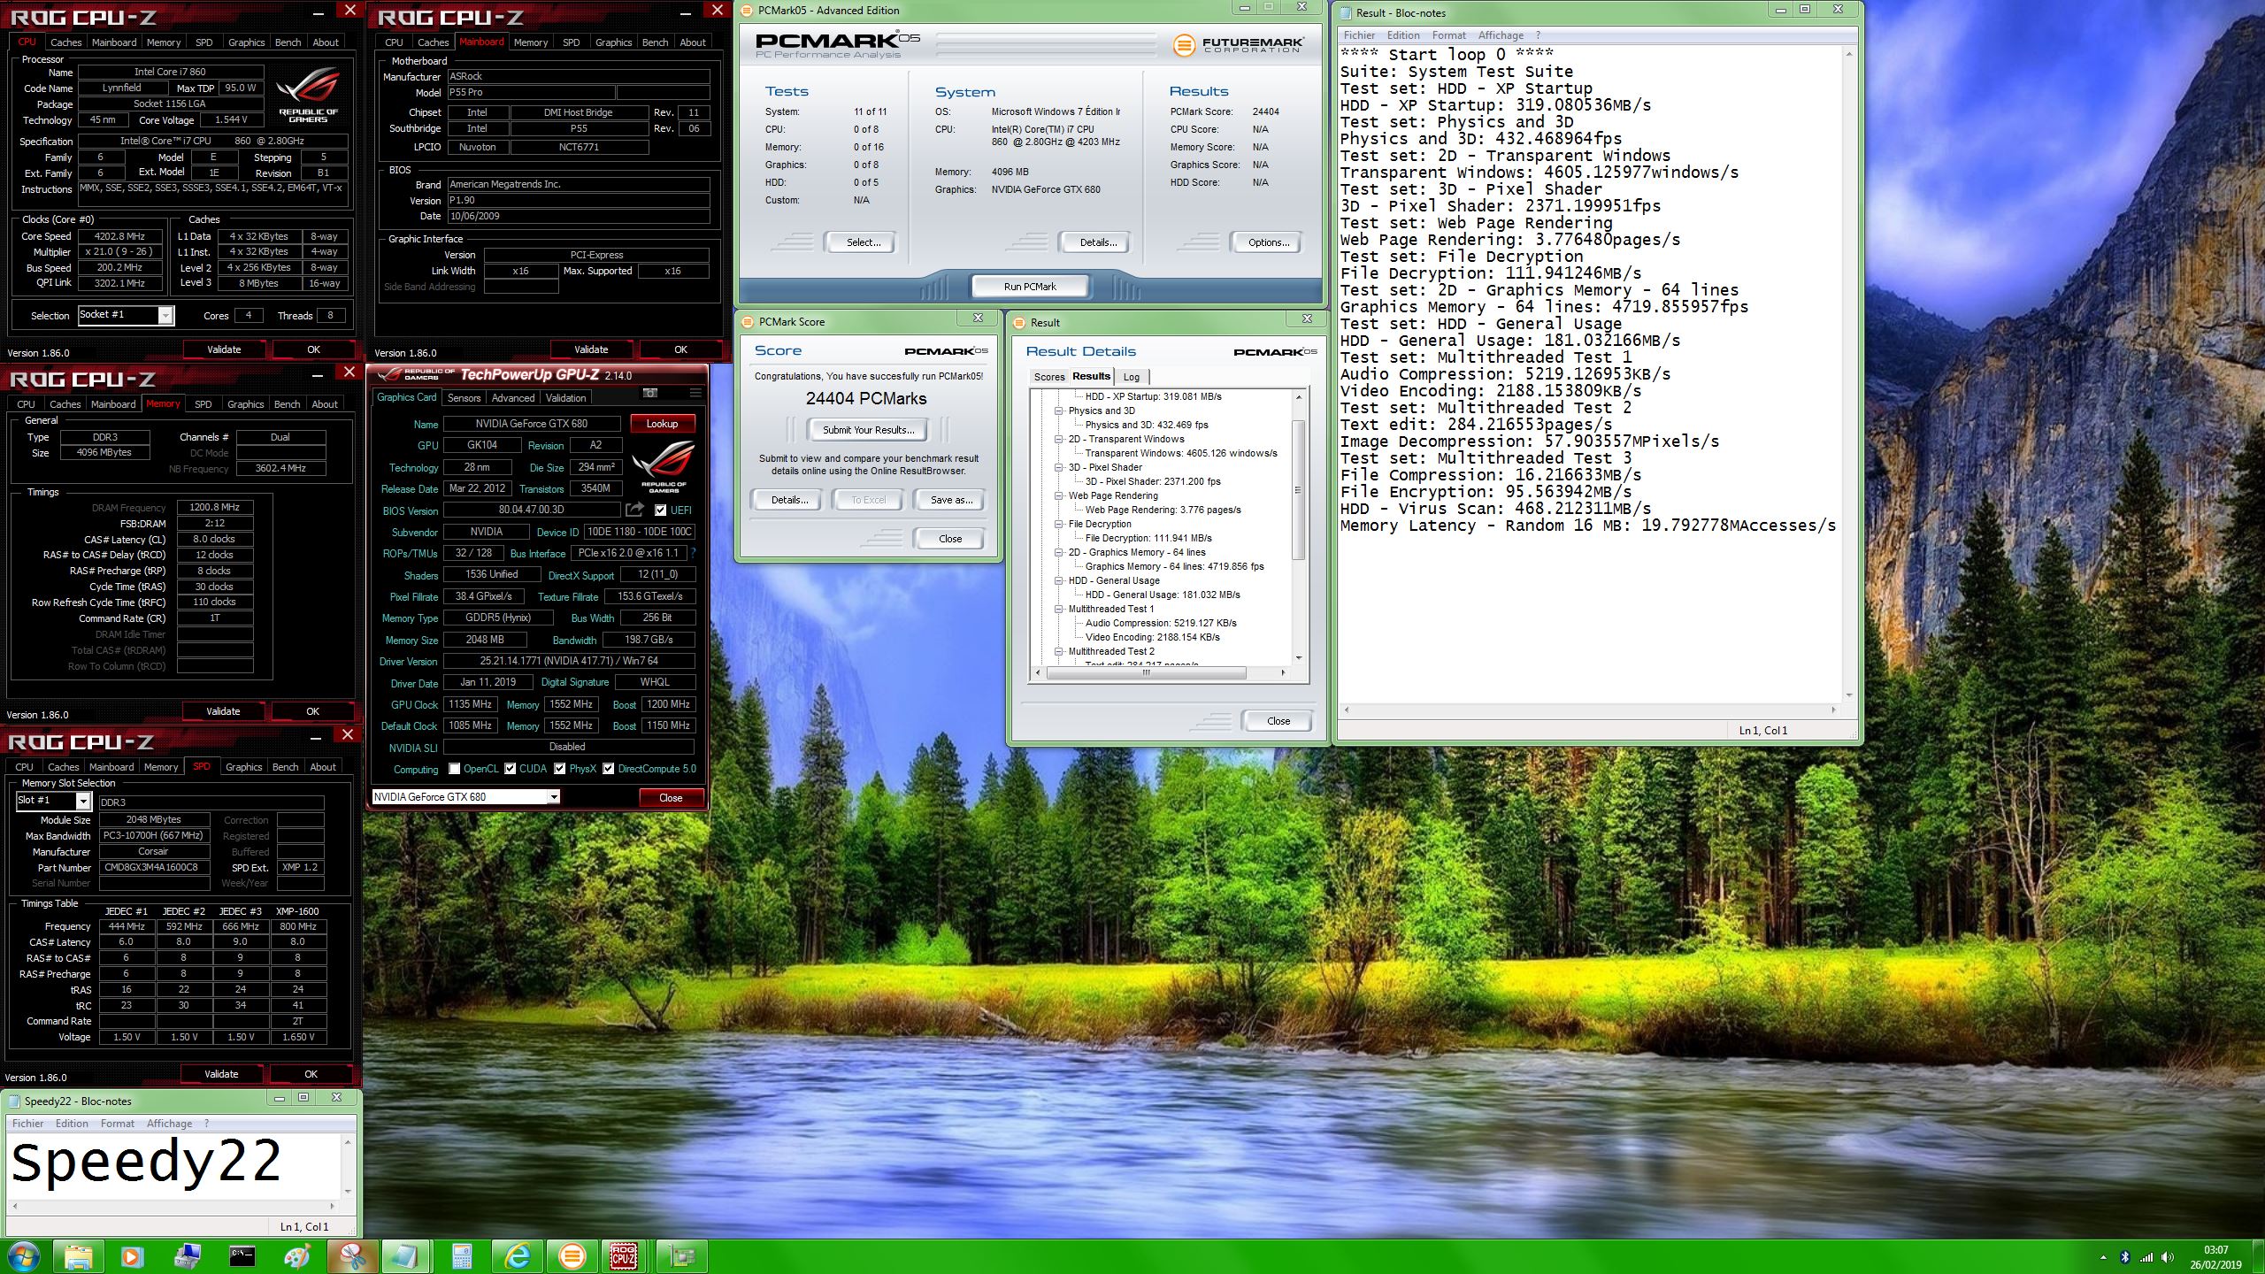Toggle the DirectCompute 5.0 checkbox
2265x1274 pixels.
point(609,769)
